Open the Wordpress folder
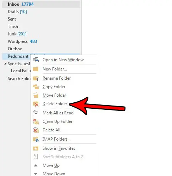 point(41,41)
